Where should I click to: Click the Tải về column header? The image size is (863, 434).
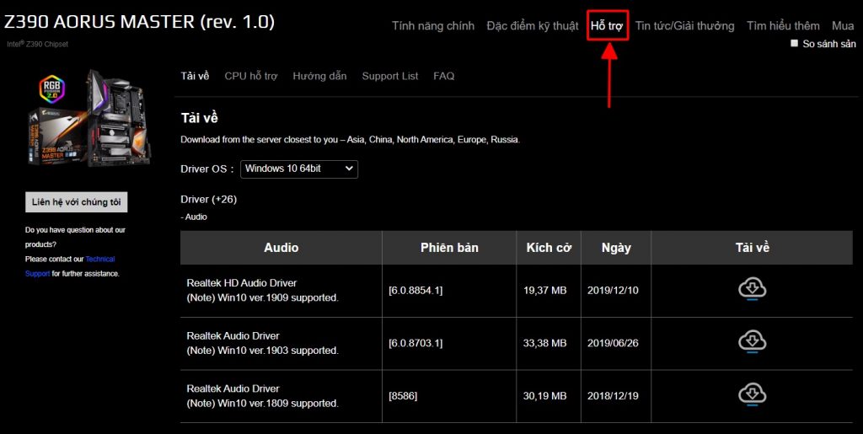click(x=752, y=248)
